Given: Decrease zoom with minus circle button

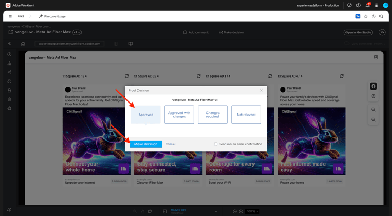Looking at the screenshot, I should pyautogui.click(x=235, y=211).
